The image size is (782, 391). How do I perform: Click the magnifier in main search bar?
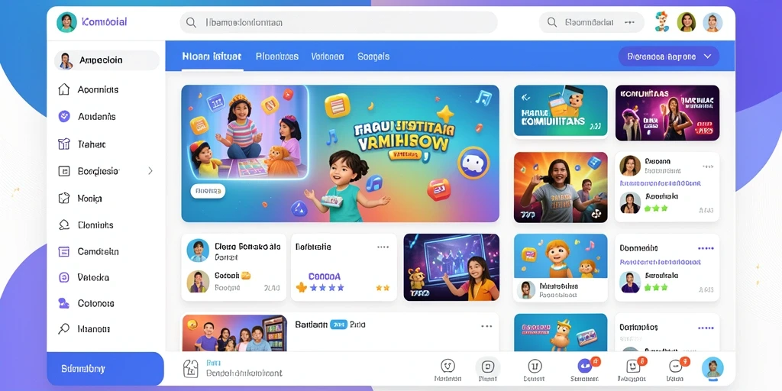click(191, 22)
